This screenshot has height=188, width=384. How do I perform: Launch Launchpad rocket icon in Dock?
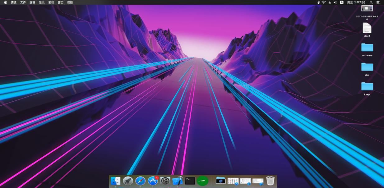(128, 181)
